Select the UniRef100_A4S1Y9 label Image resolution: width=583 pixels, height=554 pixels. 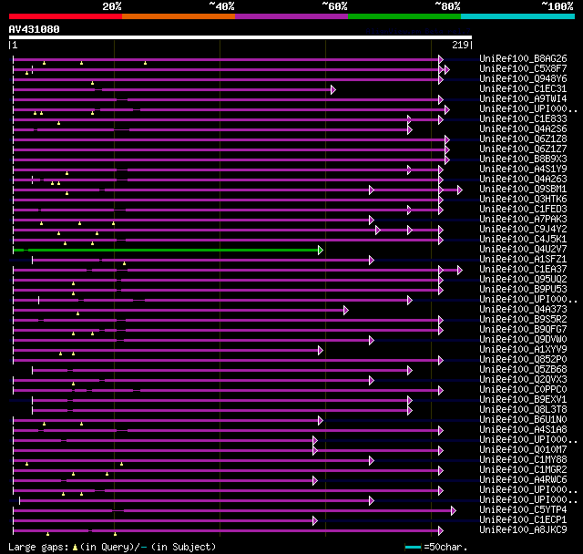[523, 169]
